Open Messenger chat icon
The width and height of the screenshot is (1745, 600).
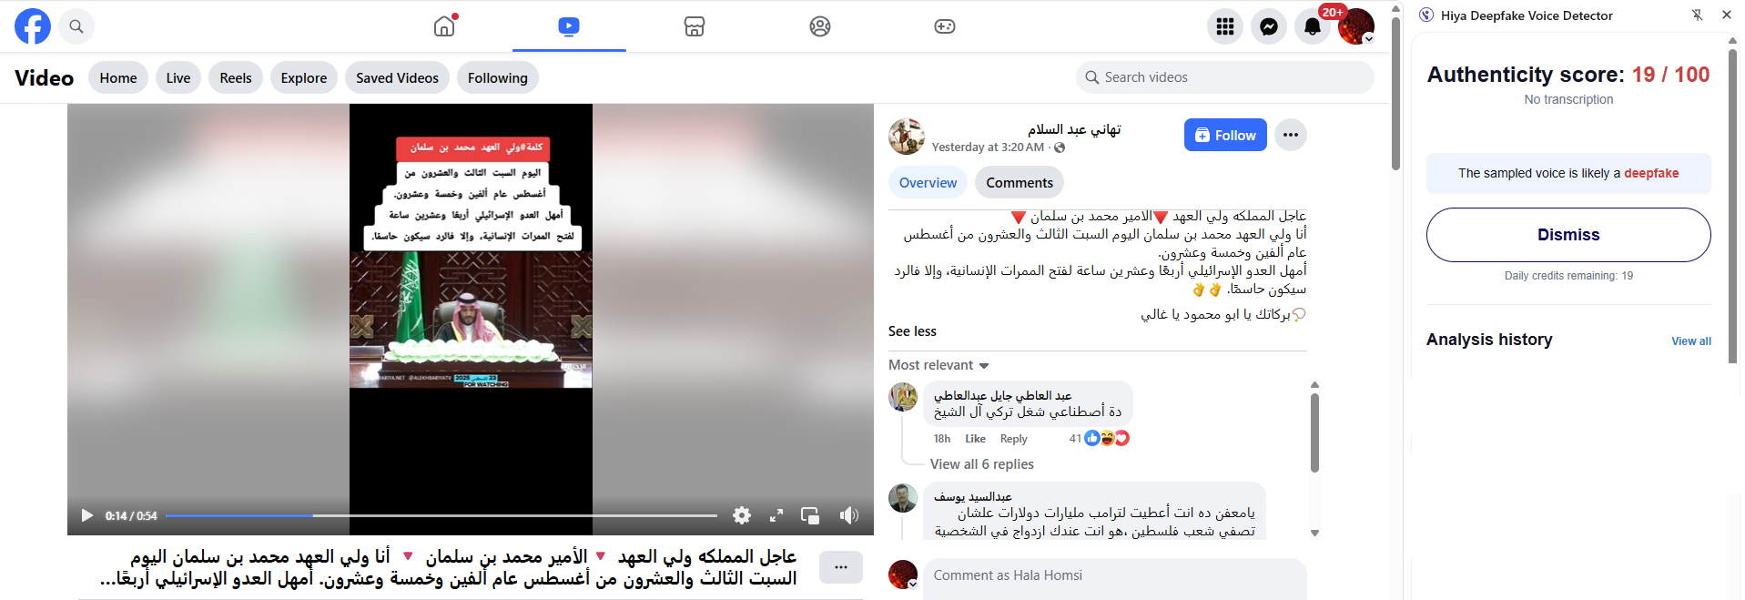pyautogui.click(x=1269, y=26)
